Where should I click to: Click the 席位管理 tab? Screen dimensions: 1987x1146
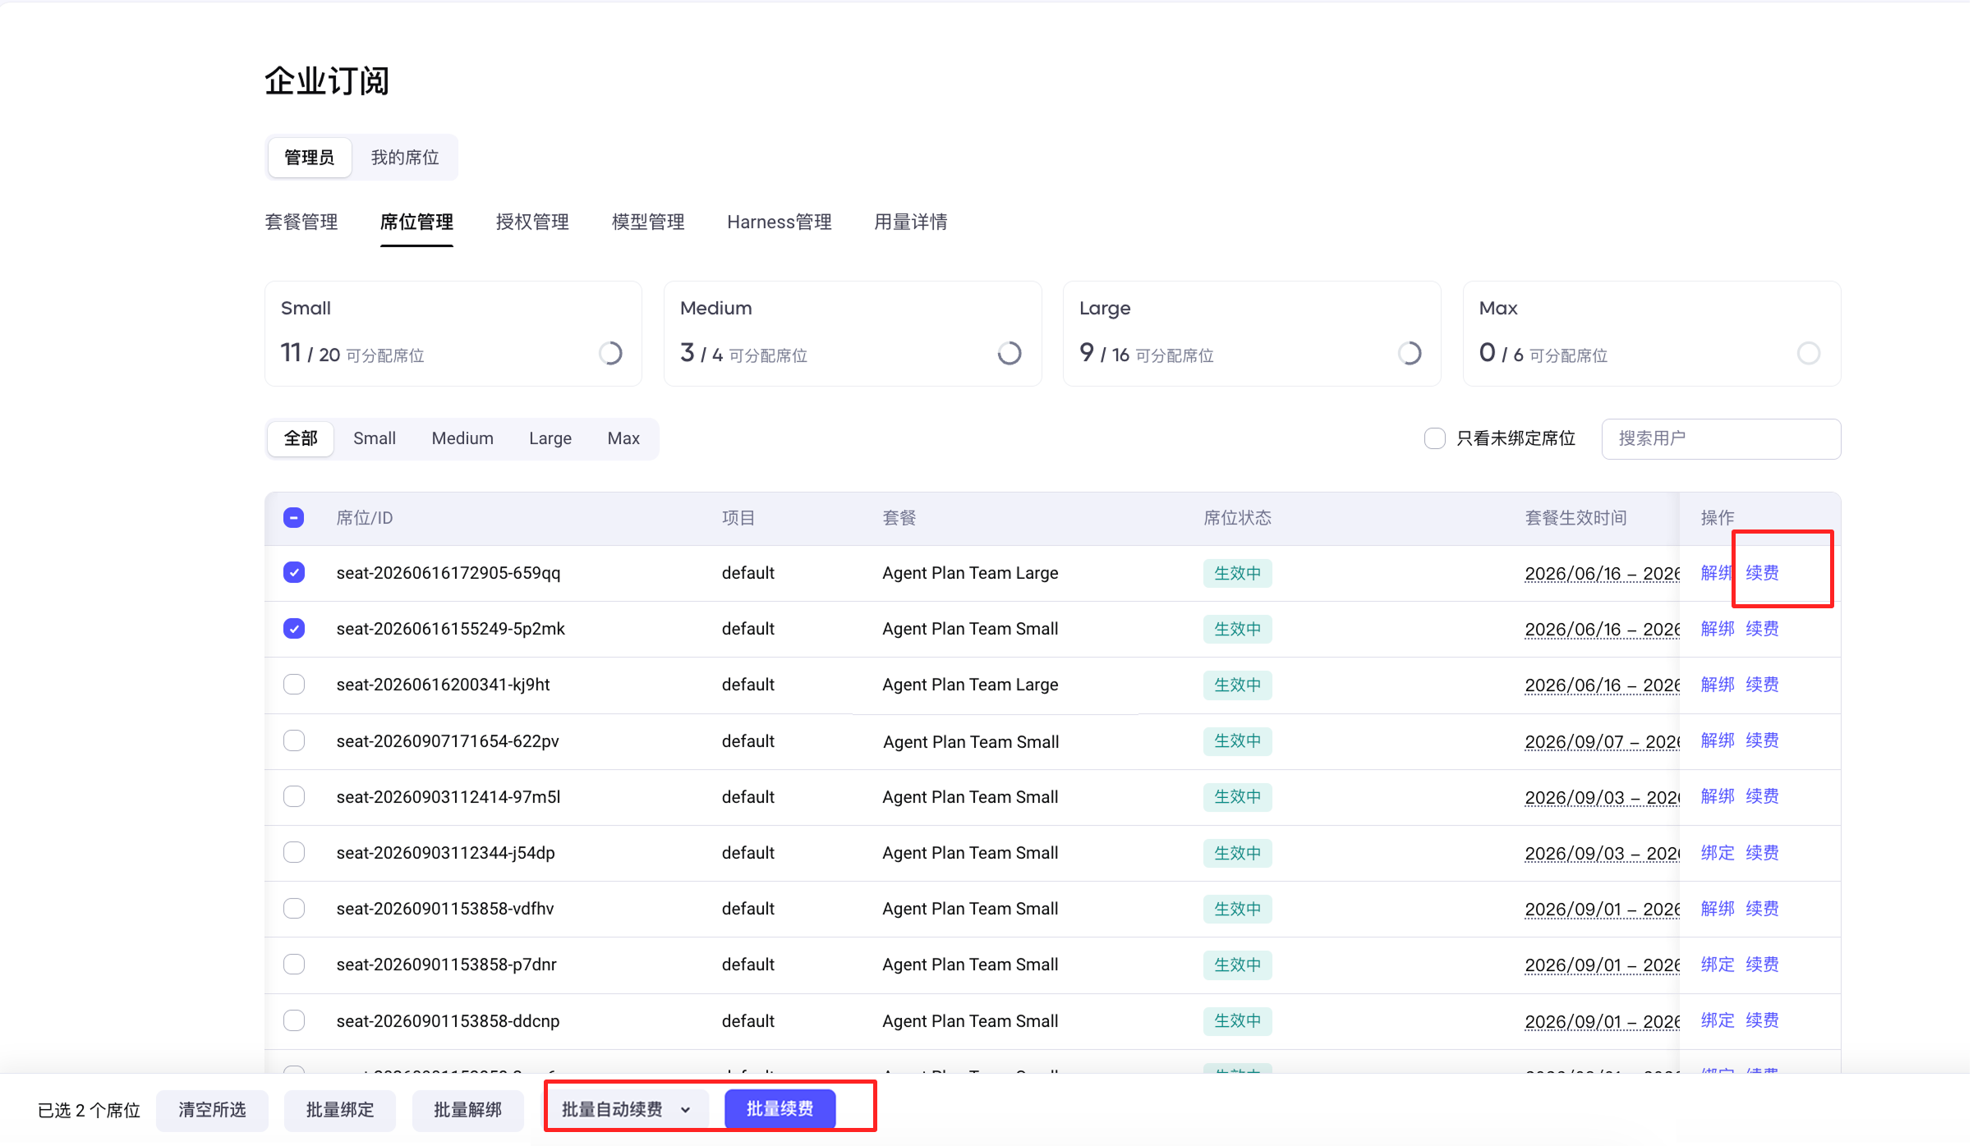coord(416,222)
